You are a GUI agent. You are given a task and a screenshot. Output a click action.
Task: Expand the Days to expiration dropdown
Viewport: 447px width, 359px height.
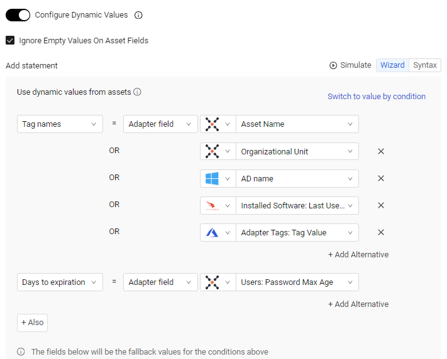tap(60, 282)
